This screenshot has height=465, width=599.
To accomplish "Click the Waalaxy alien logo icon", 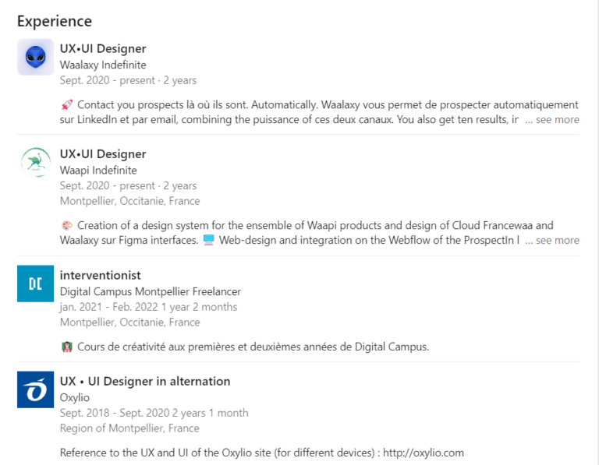I will (35, 57).
